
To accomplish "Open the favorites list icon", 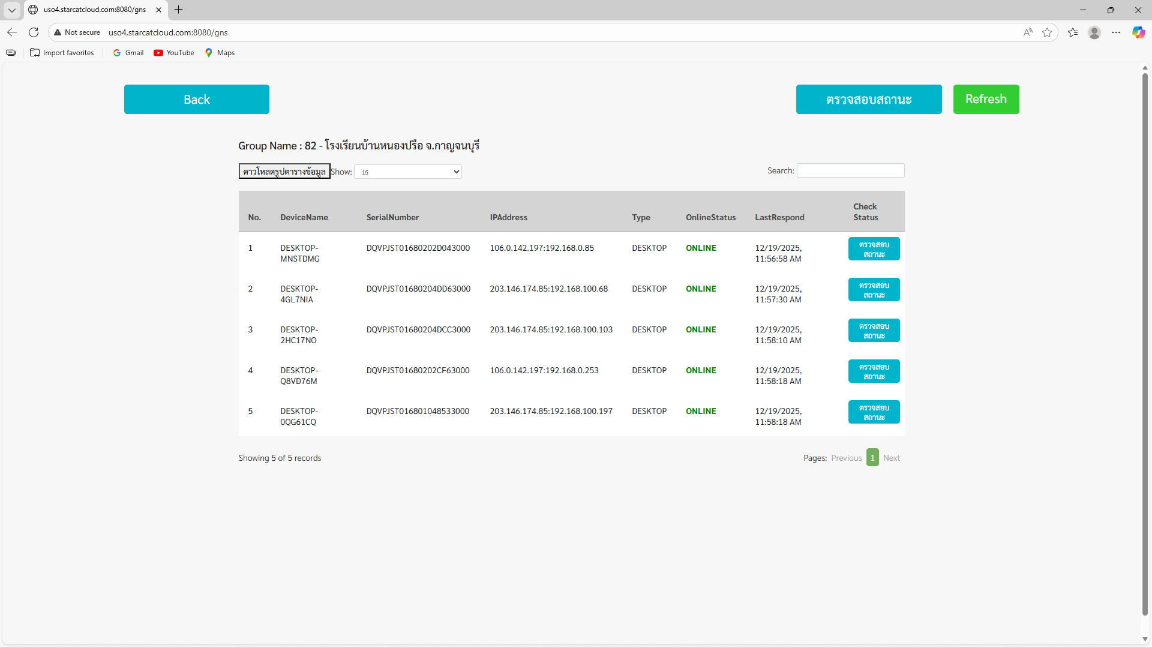I will click(1073, 32).
